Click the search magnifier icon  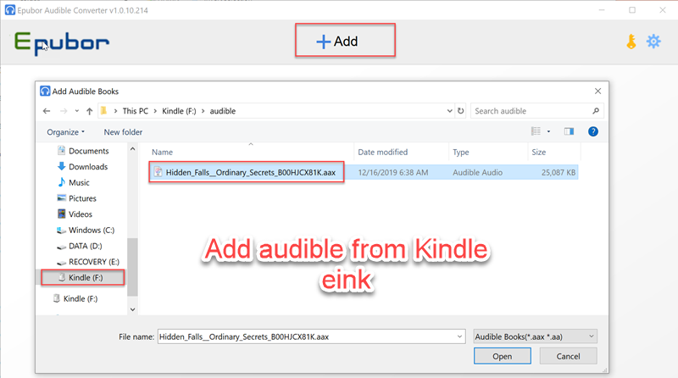[x=596, y=111]
